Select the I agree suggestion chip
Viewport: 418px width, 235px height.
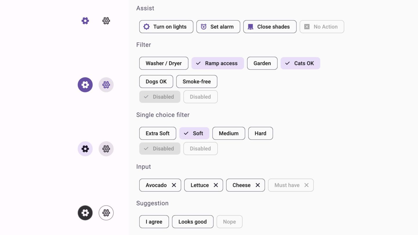click(154, 222)
